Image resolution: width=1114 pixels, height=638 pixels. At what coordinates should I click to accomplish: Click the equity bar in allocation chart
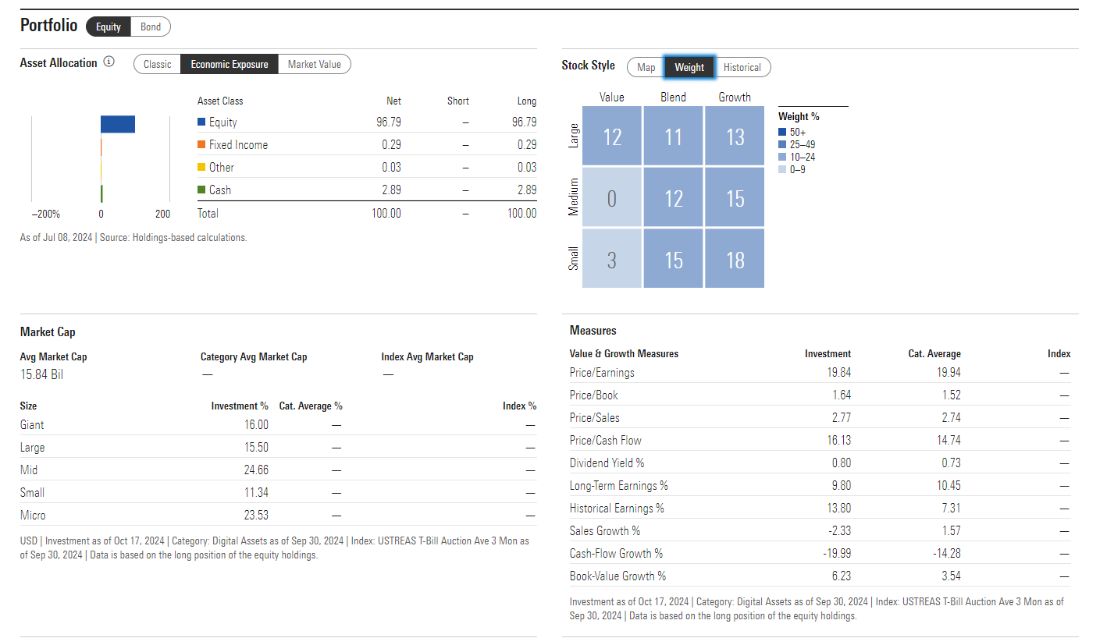118,124
